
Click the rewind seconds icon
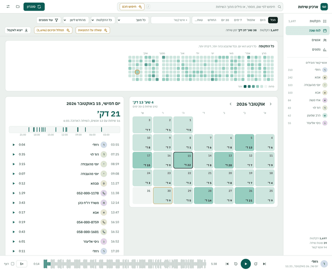point(235,264)
